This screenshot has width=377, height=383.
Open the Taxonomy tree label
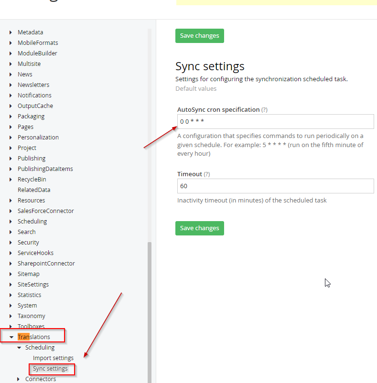click(31, 316)
